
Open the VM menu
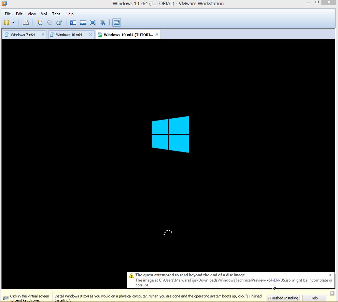[44, 14]
